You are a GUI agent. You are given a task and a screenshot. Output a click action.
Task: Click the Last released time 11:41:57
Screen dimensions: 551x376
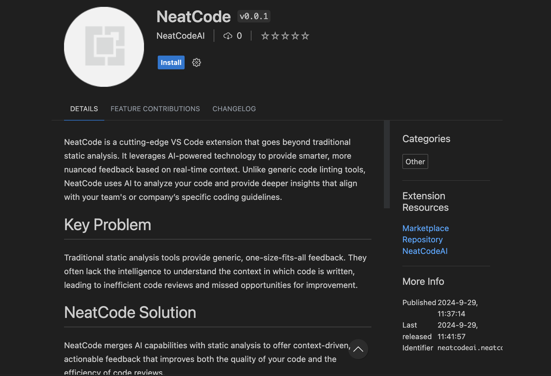tap(451, 337)
